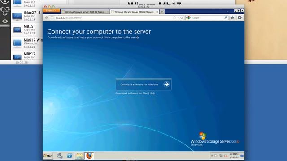Click Show desktop button in taskbar corner

(x=242, y=156)
